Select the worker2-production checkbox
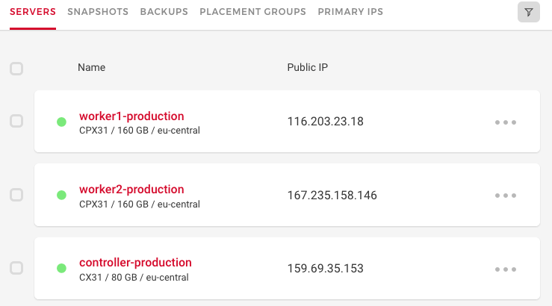Image resolution: width=552 pixels, height=306 pixels. click(x=16, y=194)
